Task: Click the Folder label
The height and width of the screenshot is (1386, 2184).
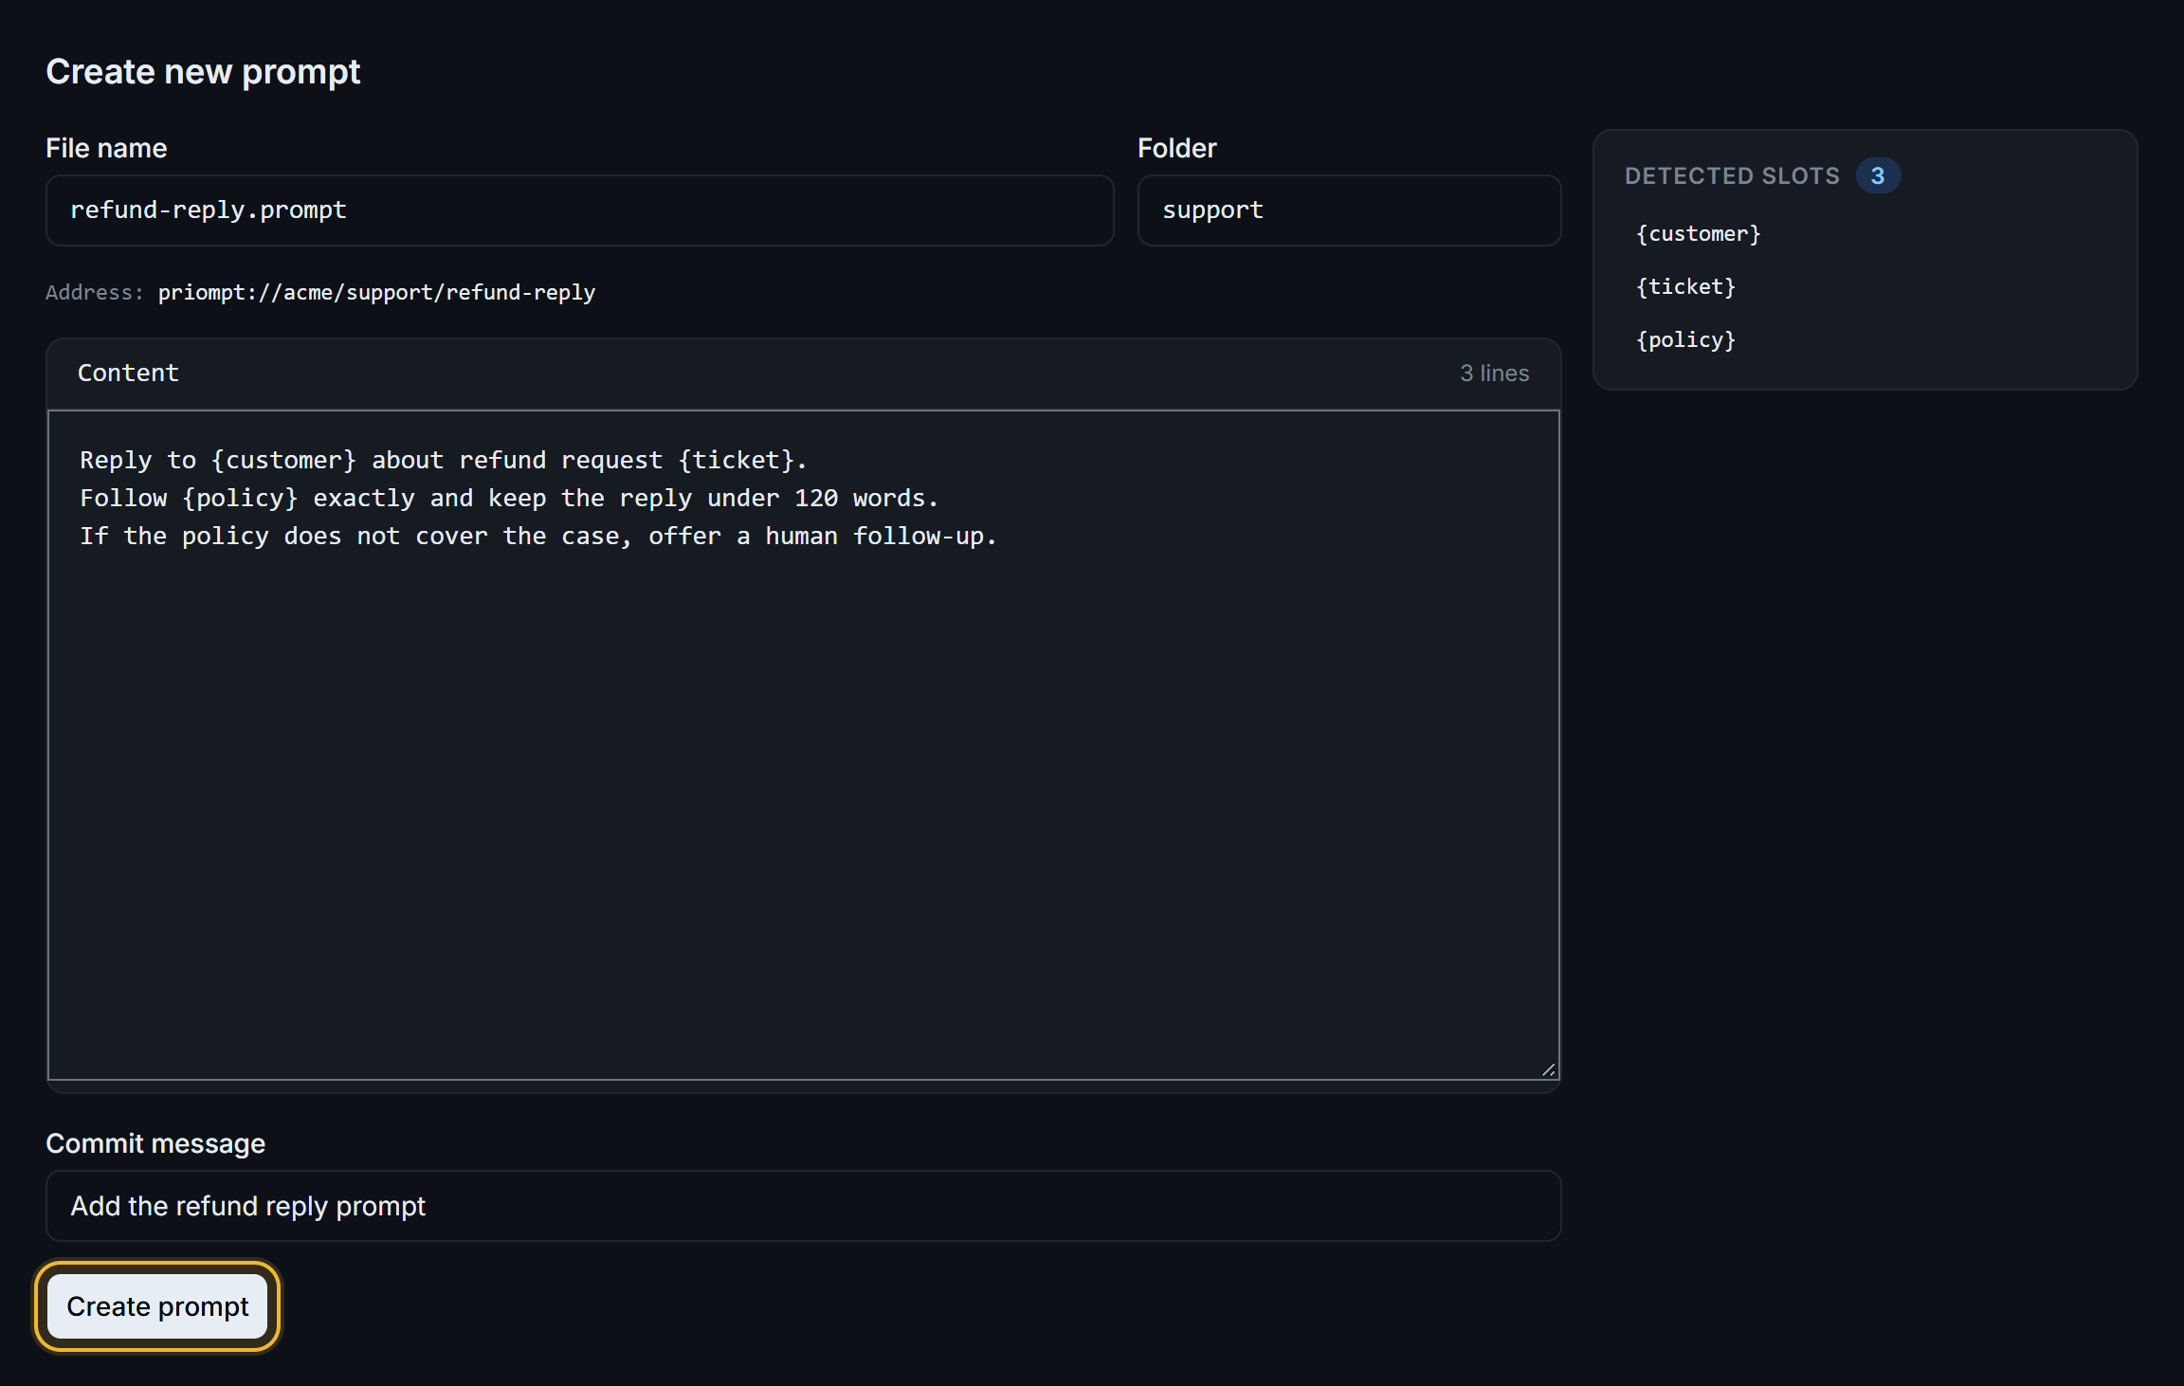Action: click(1176, 149)
